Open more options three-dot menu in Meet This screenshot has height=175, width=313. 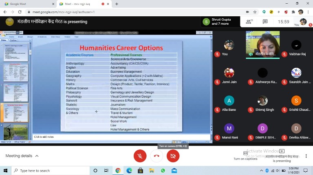coord(306,156)
